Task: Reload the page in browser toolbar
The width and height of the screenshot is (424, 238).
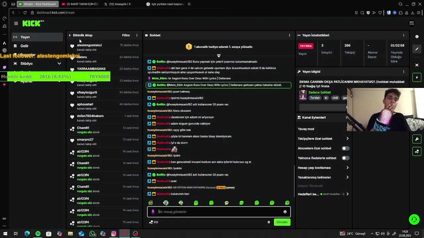Action: (25, 13)
